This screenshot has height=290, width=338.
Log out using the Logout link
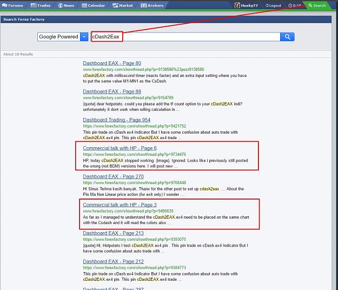(x=273, y=5)
